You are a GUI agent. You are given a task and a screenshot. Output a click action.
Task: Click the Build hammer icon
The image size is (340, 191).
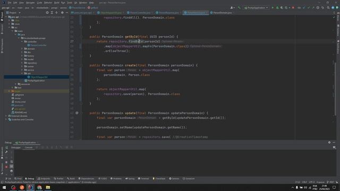click(239, 7)
